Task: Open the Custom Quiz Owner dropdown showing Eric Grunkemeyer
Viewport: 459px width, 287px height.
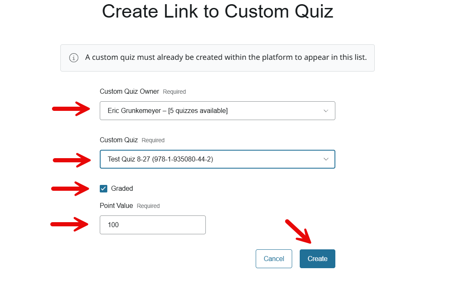Action: coord(218,110)
